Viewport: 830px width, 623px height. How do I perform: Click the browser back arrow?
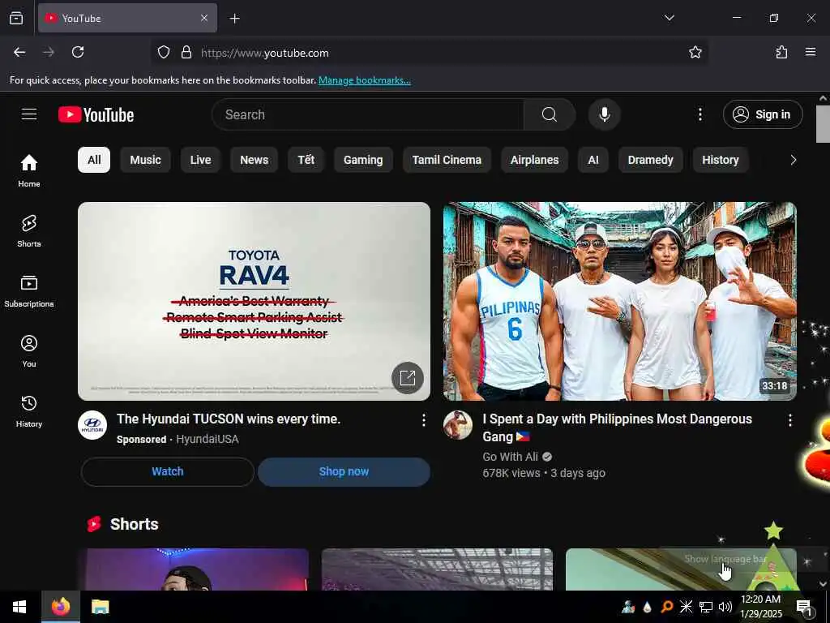pos(19,52)
